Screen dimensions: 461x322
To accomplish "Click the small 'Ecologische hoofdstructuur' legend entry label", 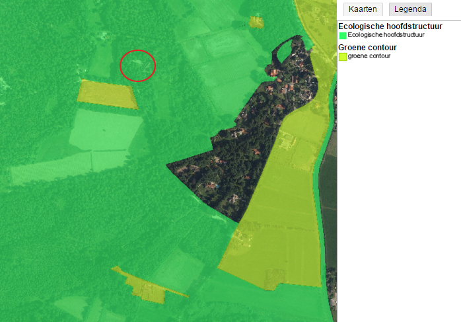I will coord(386,35).
